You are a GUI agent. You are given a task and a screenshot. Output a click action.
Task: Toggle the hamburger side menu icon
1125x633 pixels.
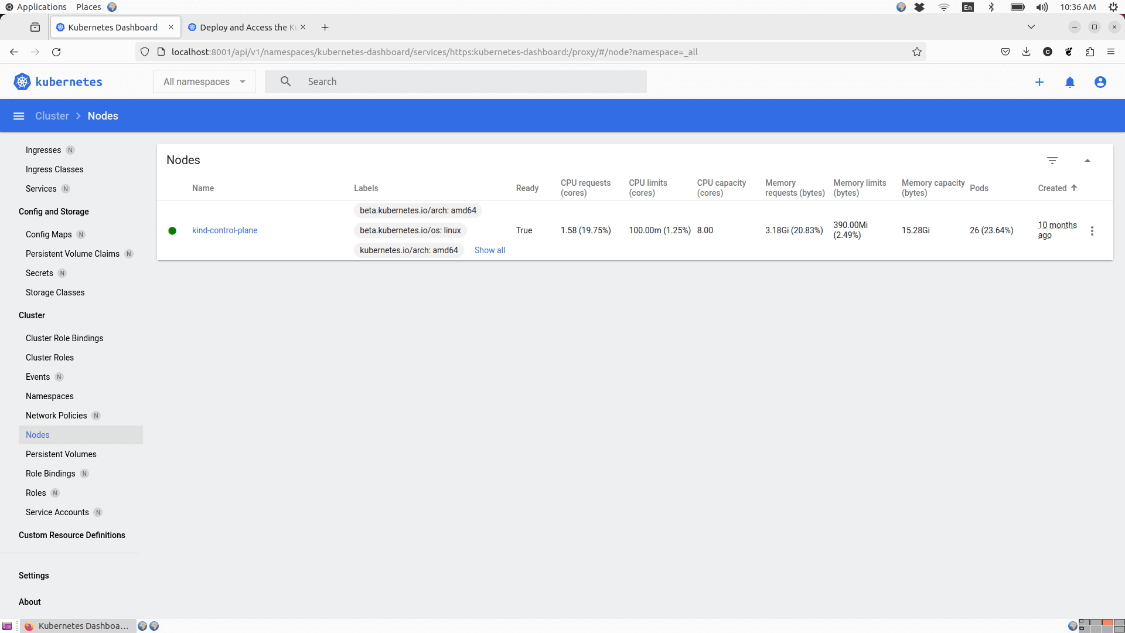[x=19, y=116]
